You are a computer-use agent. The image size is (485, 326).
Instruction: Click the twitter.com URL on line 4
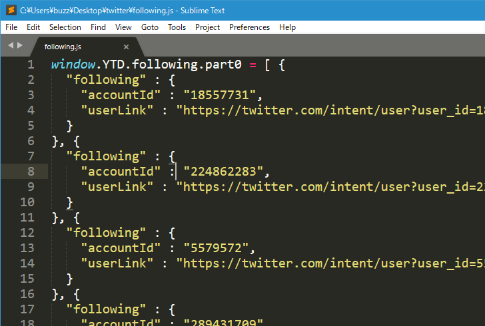[x=330, y=110]
